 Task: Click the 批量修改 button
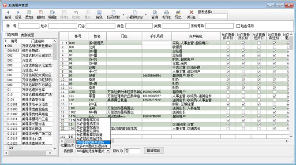point(154,150)
